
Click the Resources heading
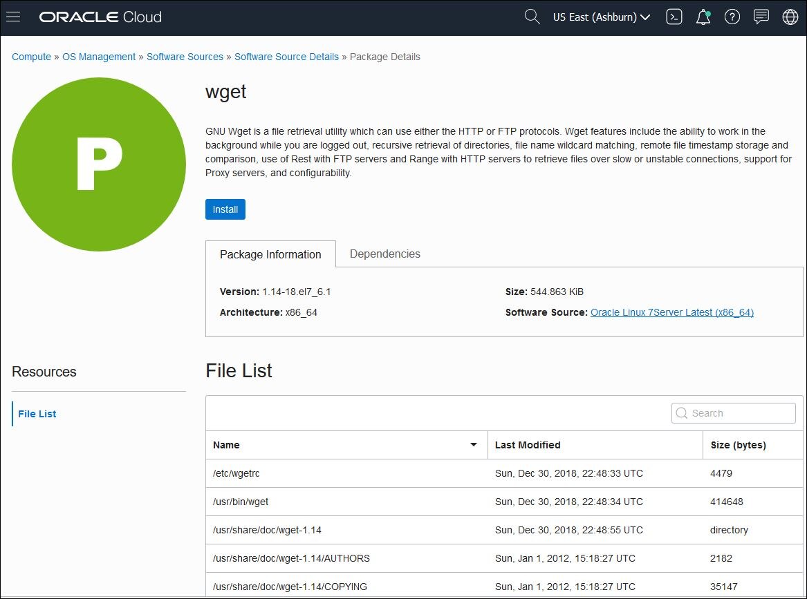(x=44, y=371)
